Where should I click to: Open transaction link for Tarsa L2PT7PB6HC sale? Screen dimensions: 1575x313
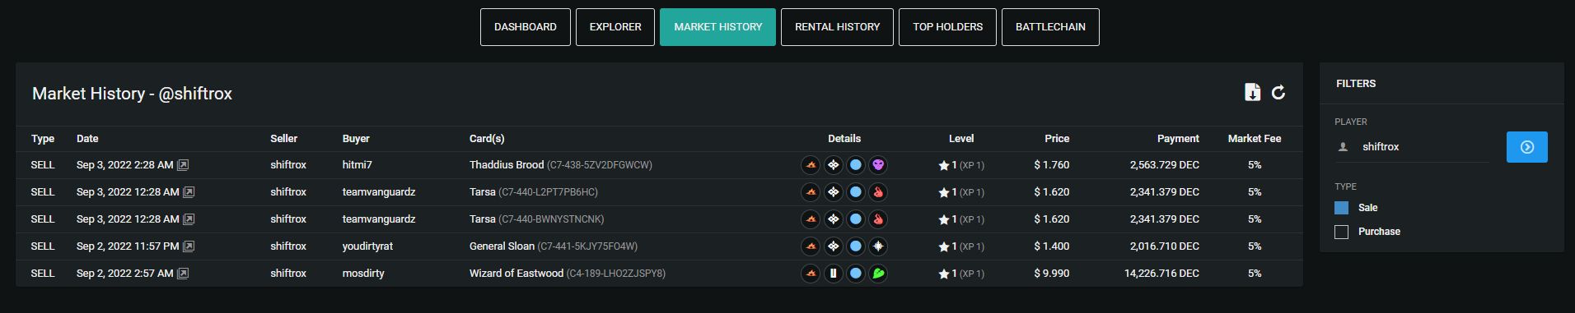[x=189, y=192]
